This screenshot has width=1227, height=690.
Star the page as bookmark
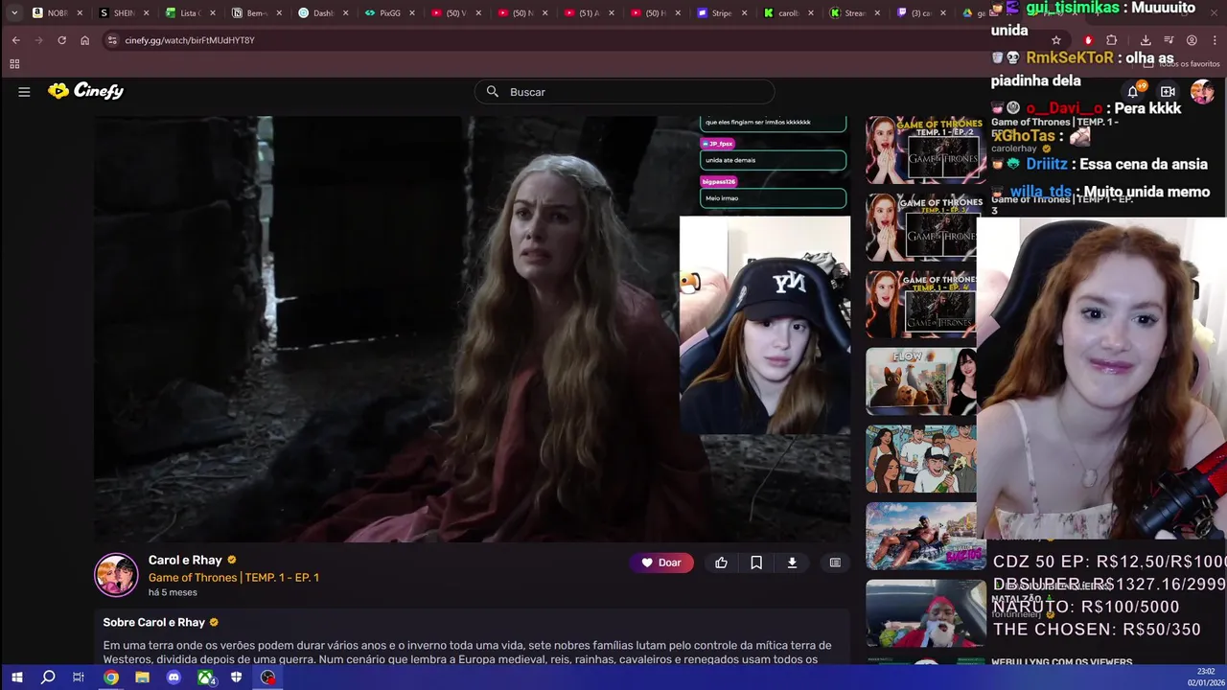1055,40
